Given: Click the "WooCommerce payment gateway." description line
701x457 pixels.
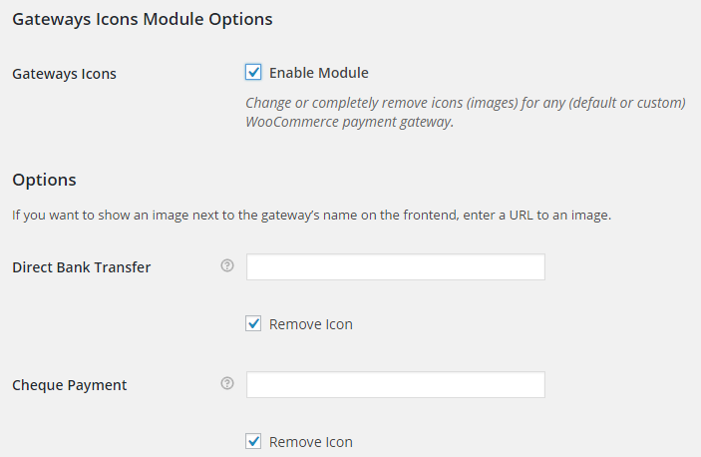Looking at the screenshot, I should pyautogui.click(x=350, y=122).
